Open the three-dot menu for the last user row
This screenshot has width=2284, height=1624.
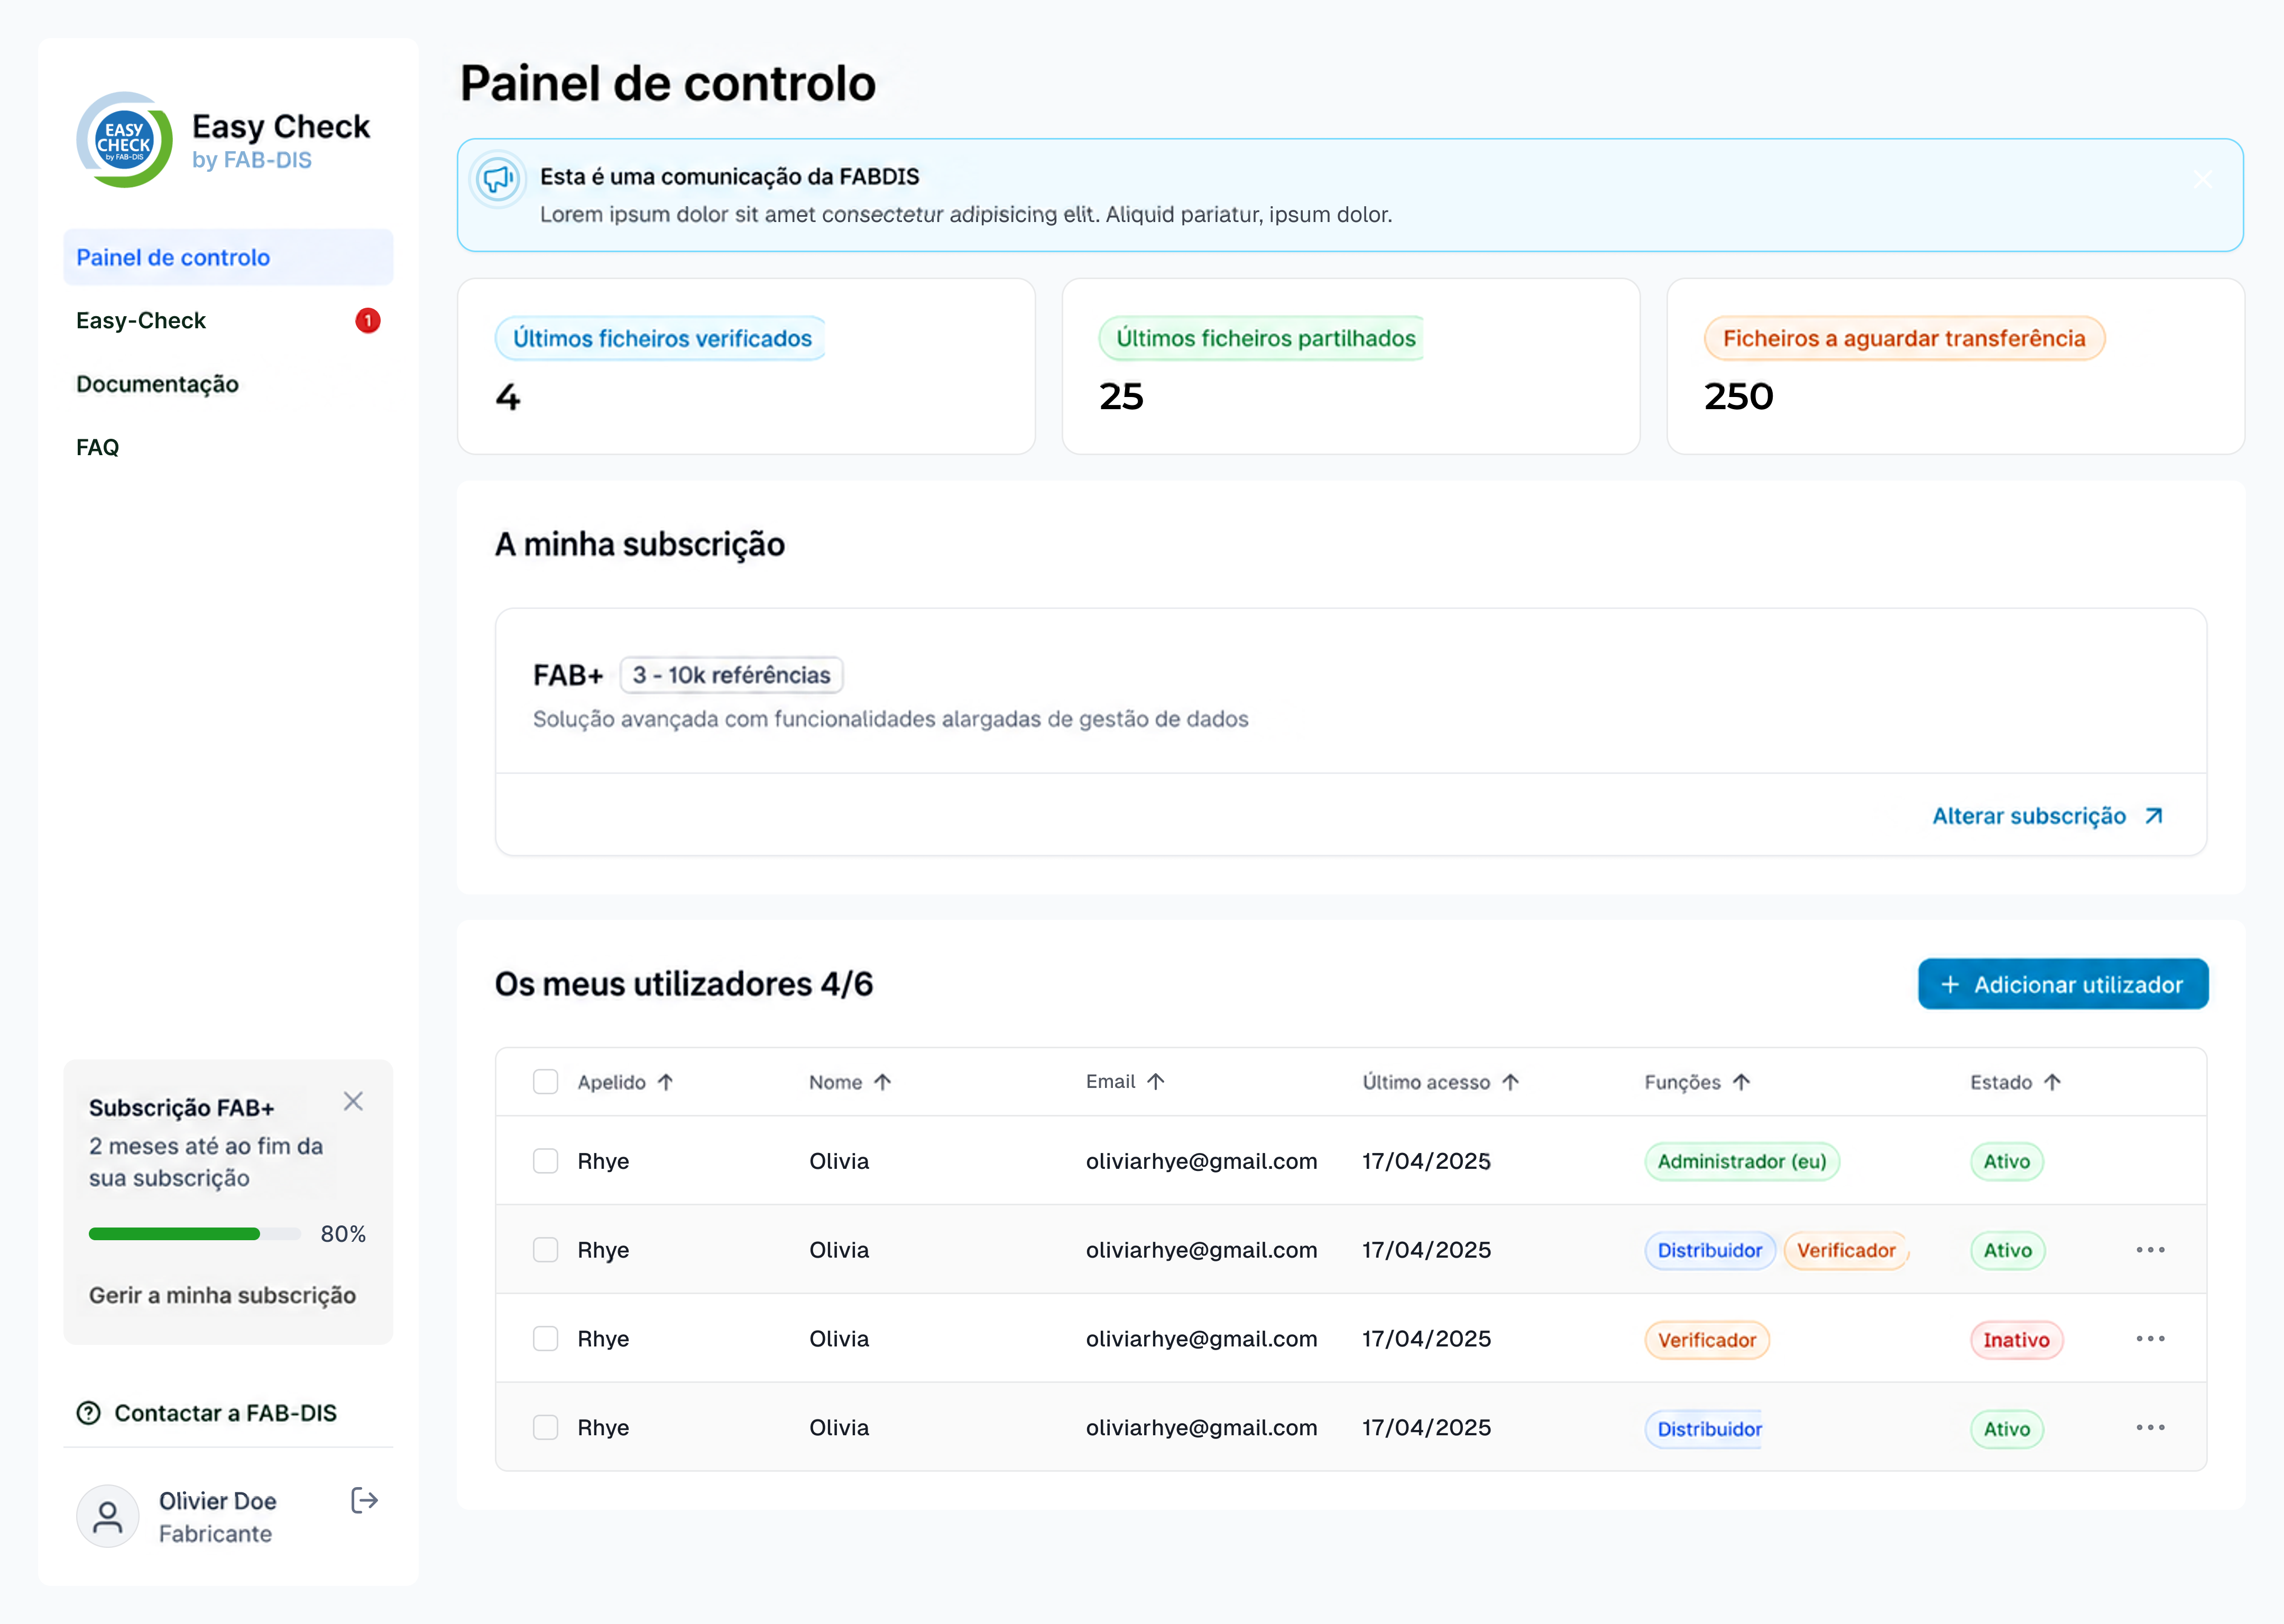2150,1428
